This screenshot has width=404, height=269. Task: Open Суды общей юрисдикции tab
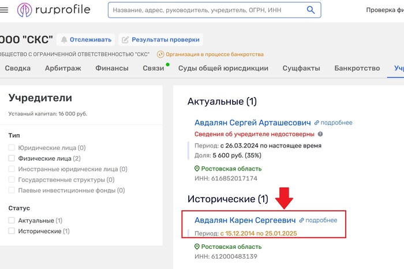(223, 68)
